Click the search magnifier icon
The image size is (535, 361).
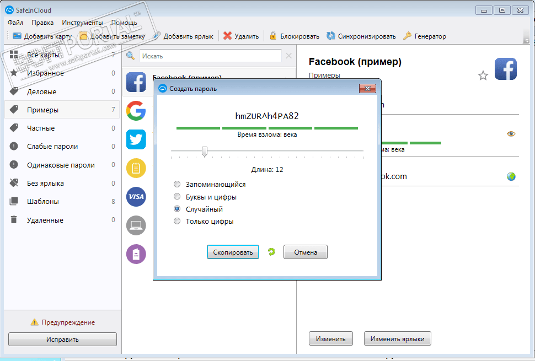[x=130, y=56]
